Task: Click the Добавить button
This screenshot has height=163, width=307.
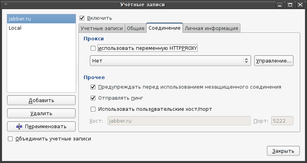Action: click(41, 100)
